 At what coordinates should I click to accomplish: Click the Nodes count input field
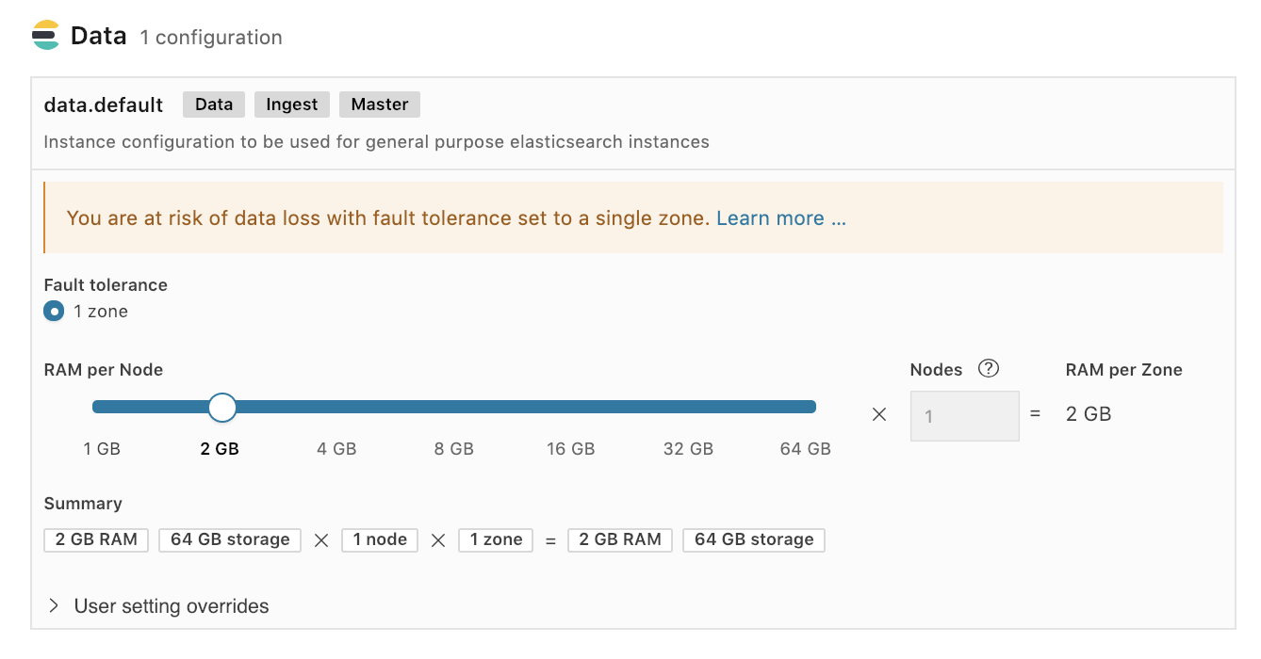tap(964, 416)
